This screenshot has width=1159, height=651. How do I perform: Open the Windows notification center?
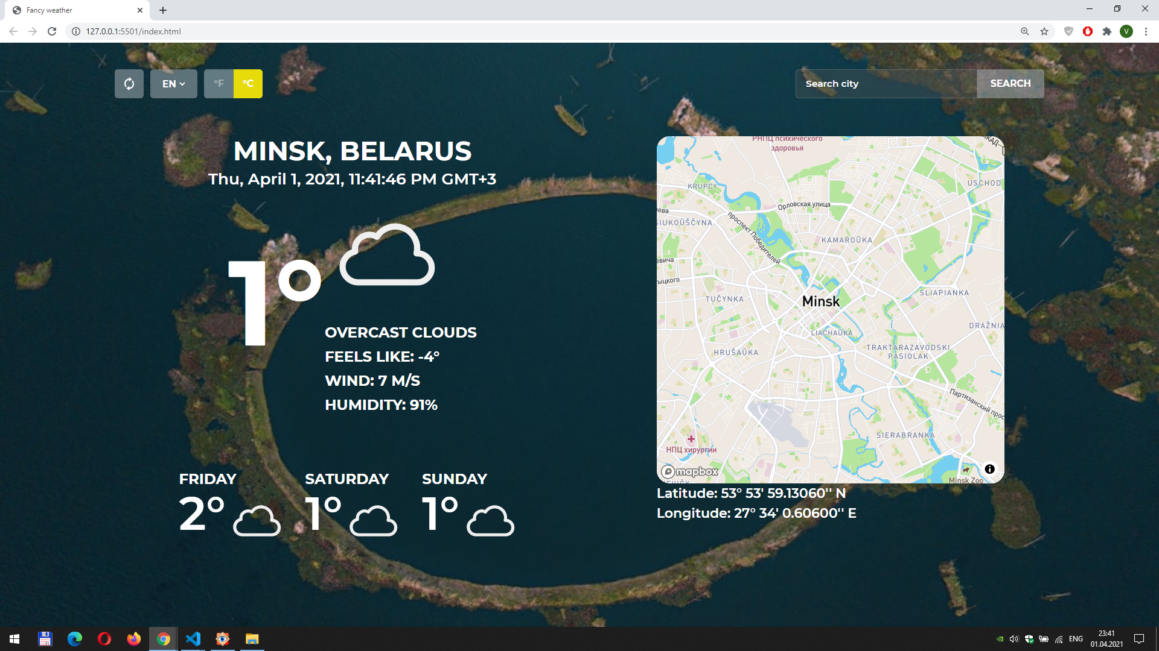[x=1139, y=639]
